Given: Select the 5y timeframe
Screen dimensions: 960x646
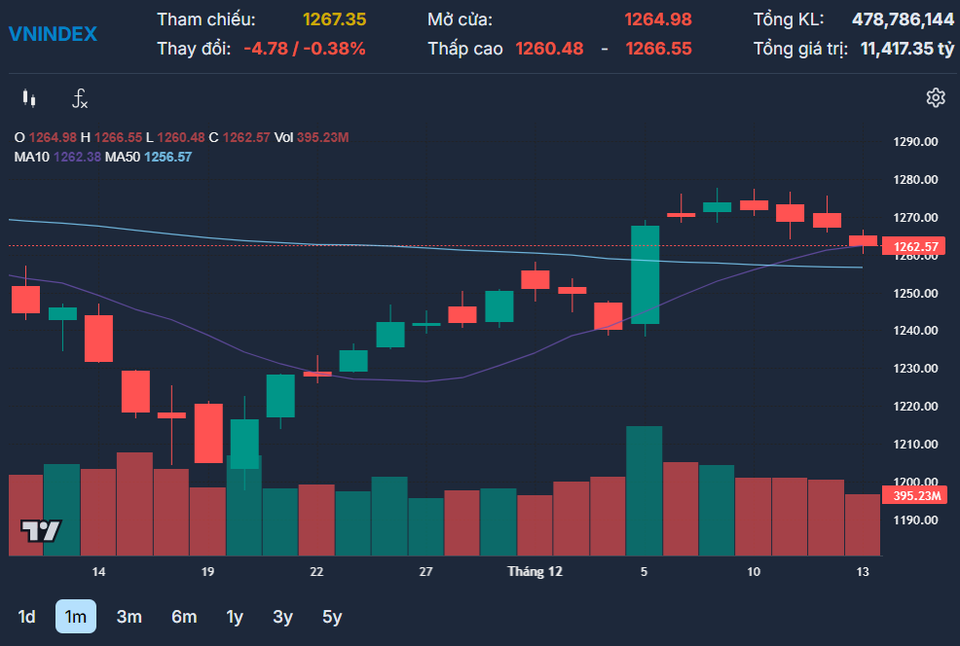Looking at the screenshot, I should (332, 617).
